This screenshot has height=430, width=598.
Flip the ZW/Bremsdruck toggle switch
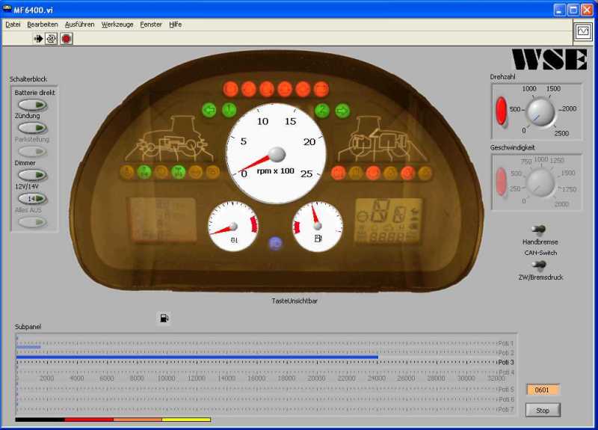(x=538, y=265)
